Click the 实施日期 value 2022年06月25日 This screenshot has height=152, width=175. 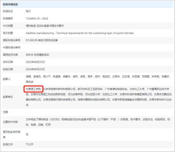click(x=35, y=69)
